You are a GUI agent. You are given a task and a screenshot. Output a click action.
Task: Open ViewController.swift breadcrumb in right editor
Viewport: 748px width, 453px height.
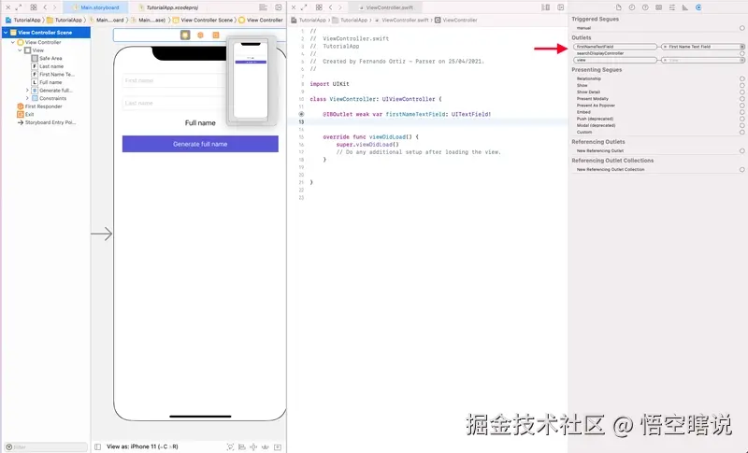tap(402, 20)
